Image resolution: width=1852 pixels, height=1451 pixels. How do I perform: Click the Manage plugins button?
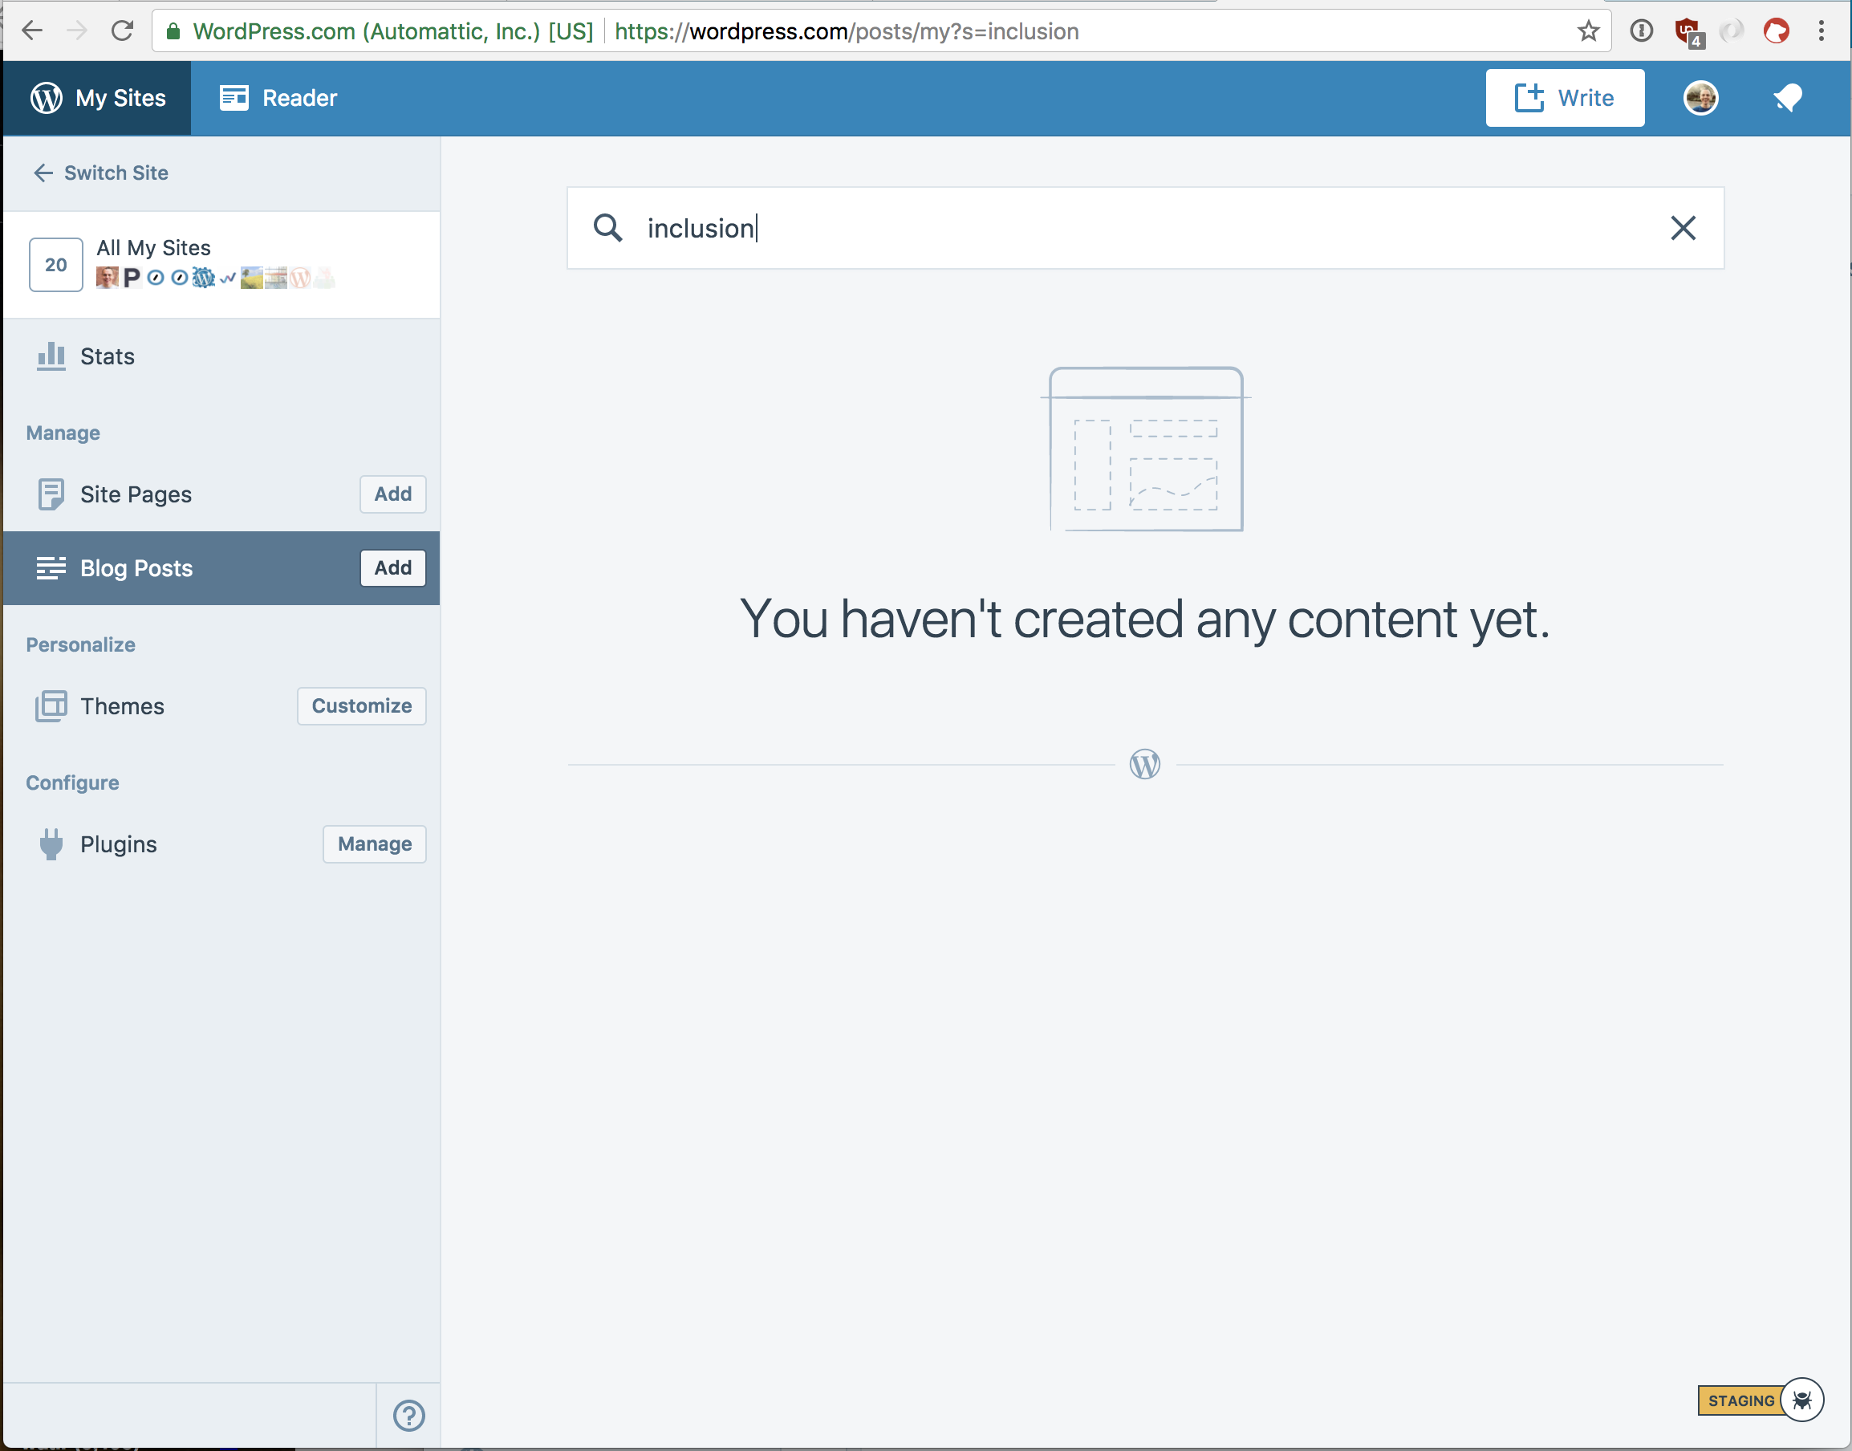point(374,843)
